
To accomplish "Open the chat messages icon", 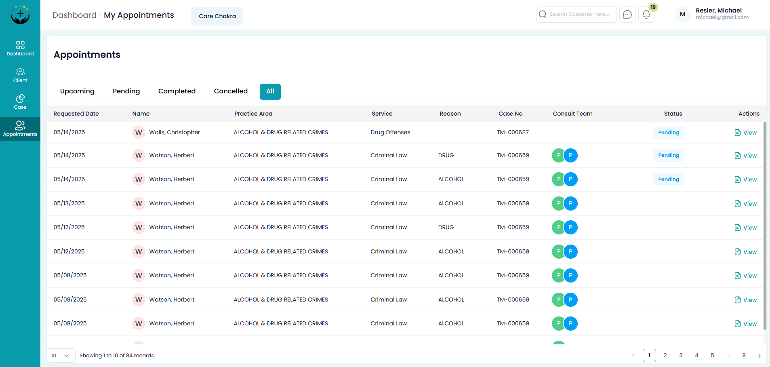I will pos(627,15).
